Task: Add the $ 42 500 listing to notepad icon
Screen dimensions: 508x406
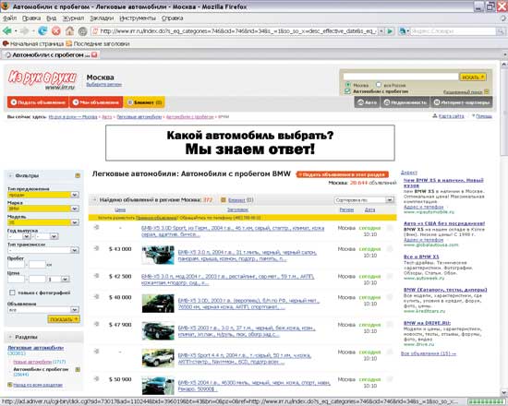Action: click(x=97, y=276)
